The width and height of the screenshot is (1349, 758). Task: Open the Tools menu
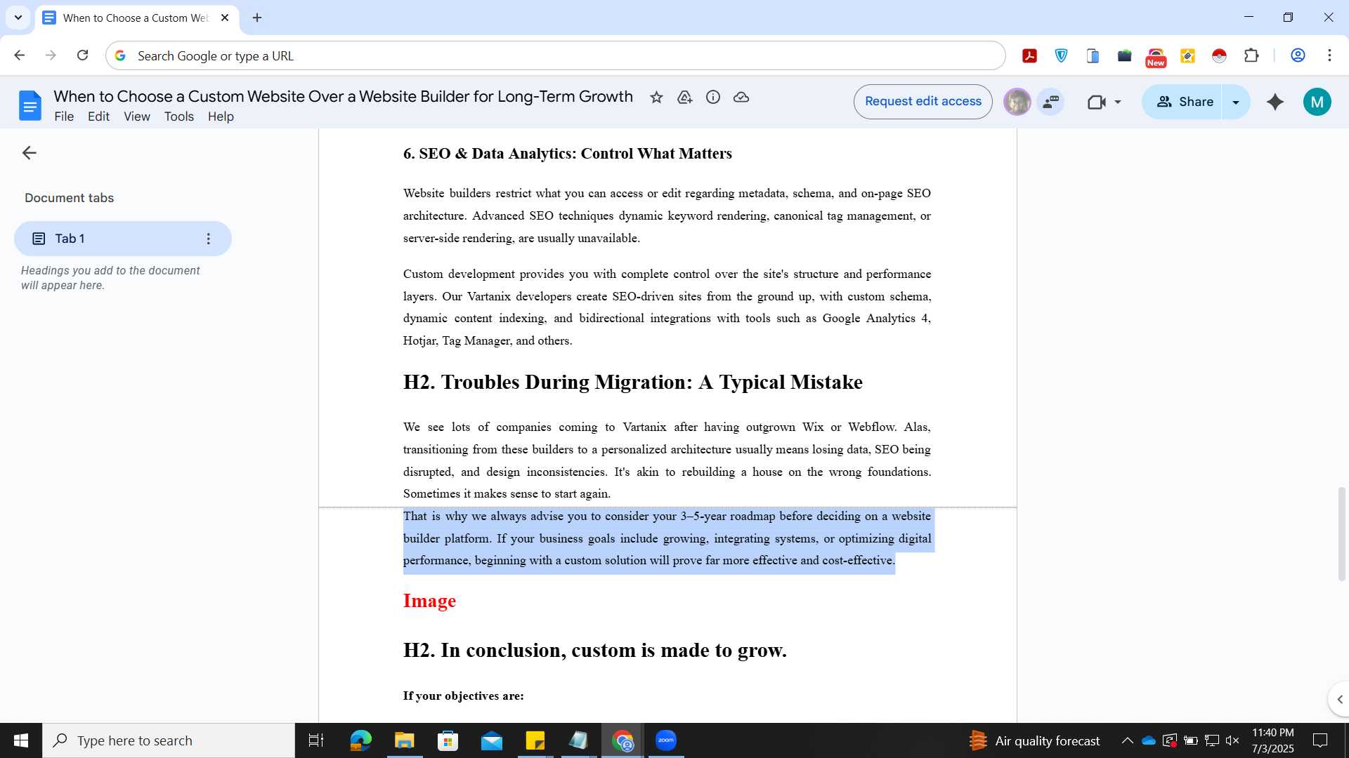(179, 117)
